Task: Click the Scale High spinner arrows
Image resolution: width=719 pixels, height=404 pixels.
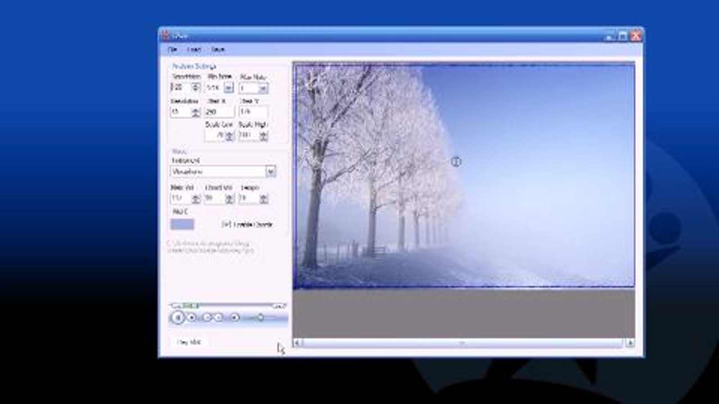Action: pyautogui.click(x=263, y=136)
